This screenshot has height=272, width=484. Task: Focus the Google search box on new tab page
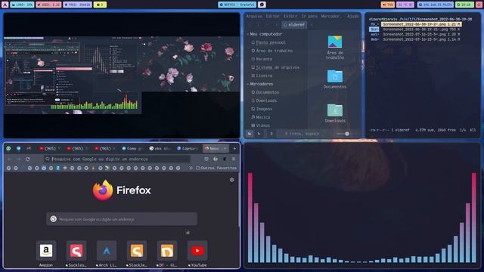click(122, 219)
